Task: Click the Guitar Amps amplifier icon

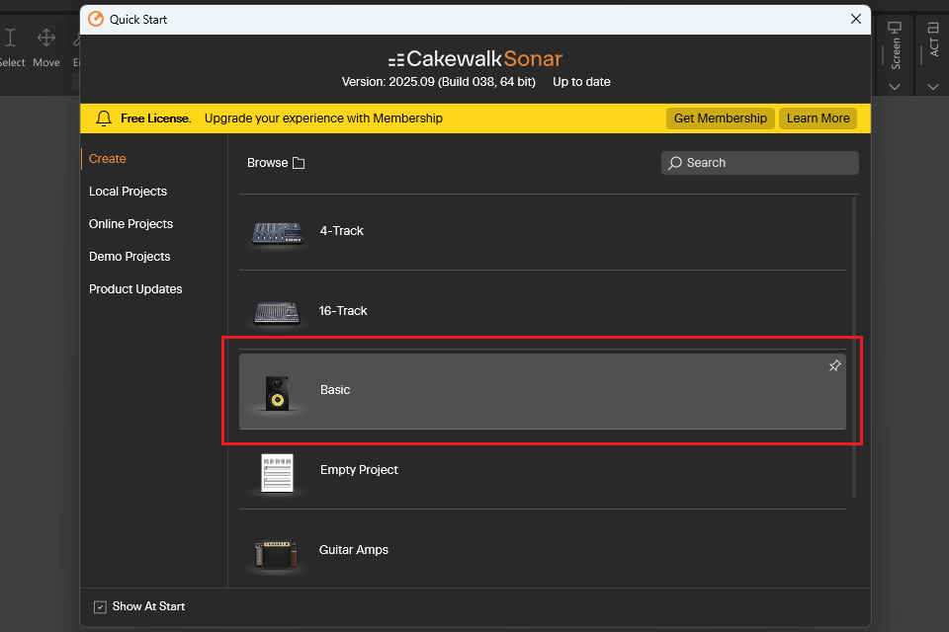Action: (x=276, y=553)
